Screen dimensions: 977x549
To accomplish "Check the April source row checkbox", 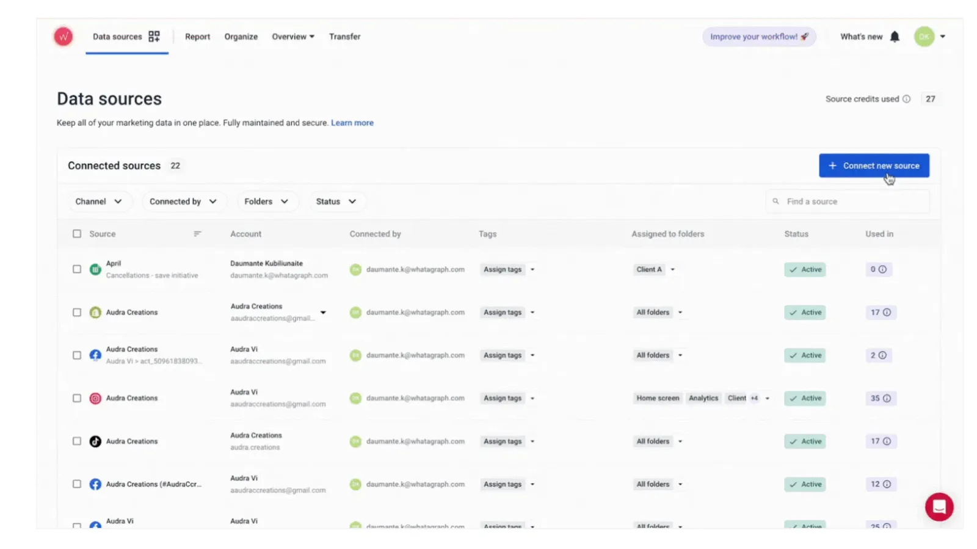I will (77, 269).
